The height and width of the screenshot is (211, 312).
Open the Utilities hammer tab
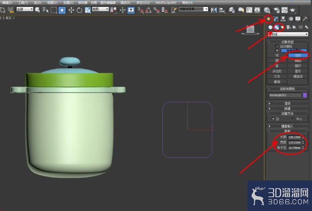coord(305,19)
